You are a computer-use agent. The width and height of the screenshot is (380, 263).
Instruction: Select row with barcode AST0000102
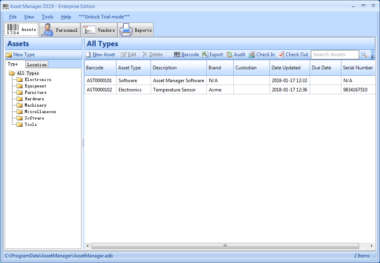tap(230, 90)
